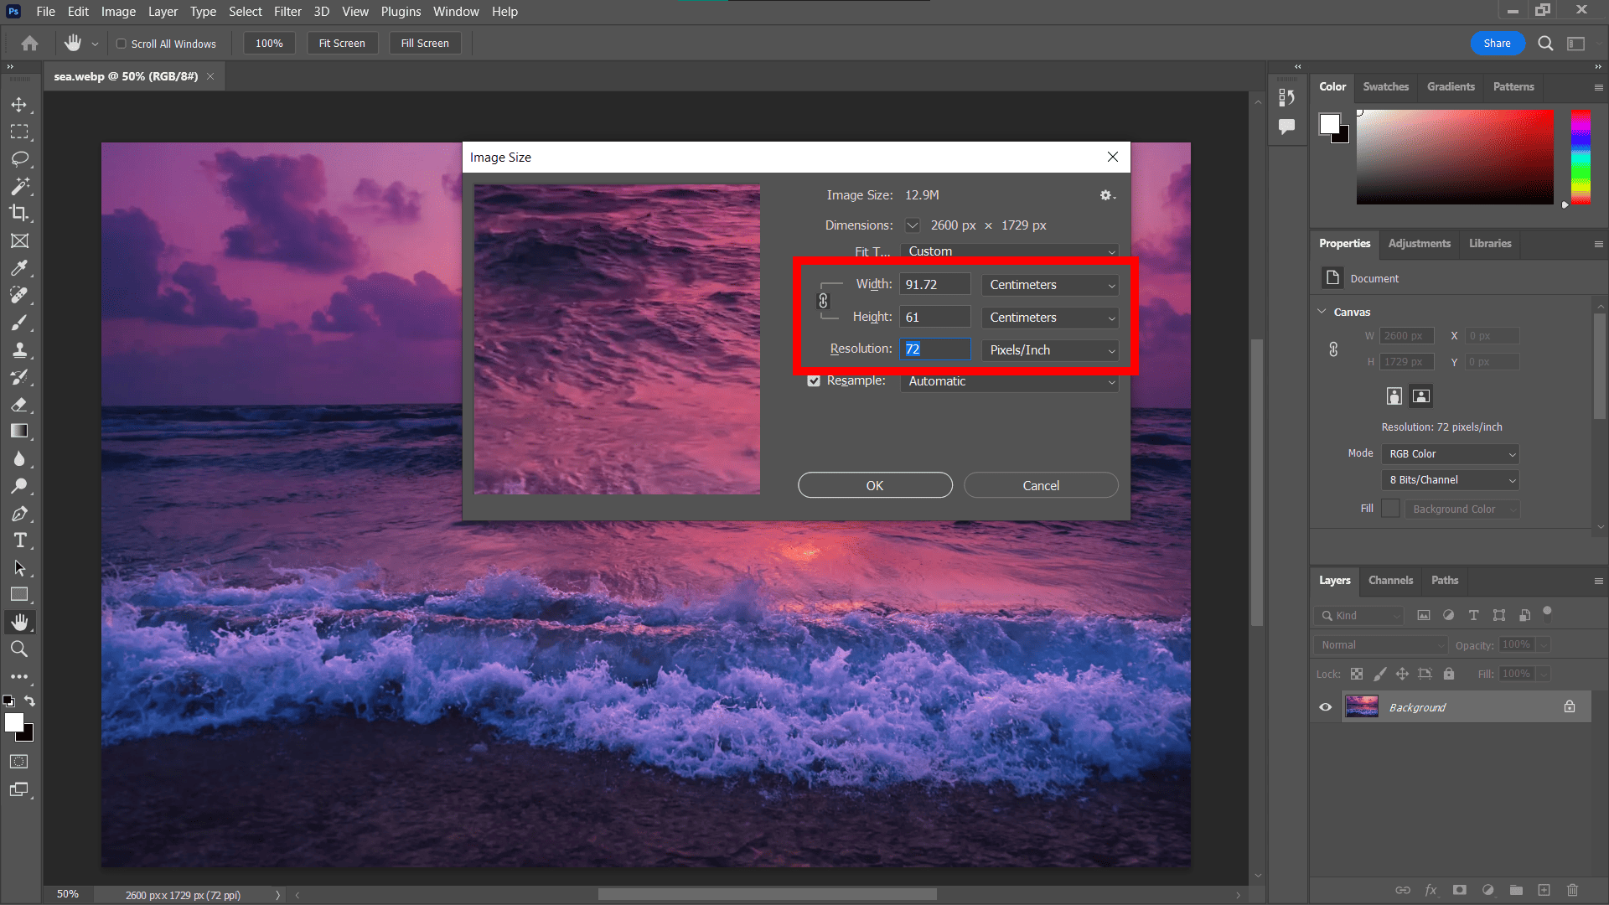
Task: Click the Fit Screen button
Action: pyautogui.click(x=342, y=43)
